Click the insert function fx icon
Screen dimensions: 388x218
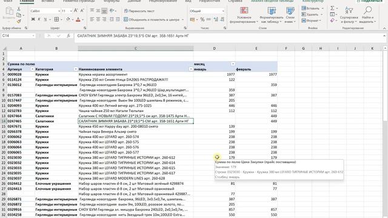click(69, 36)
